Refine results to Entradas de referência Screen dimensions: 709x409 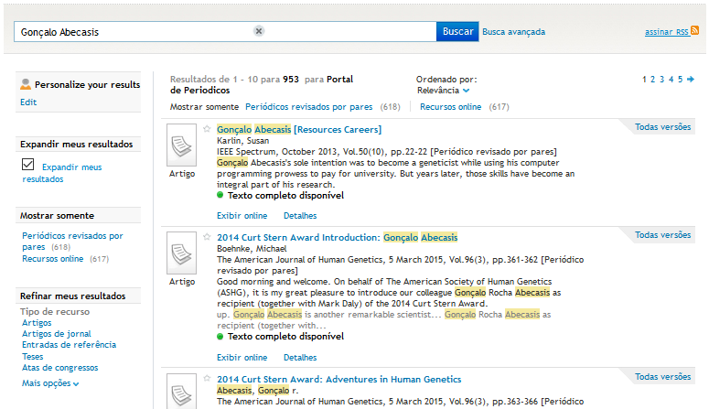click(x=70, y=345)
